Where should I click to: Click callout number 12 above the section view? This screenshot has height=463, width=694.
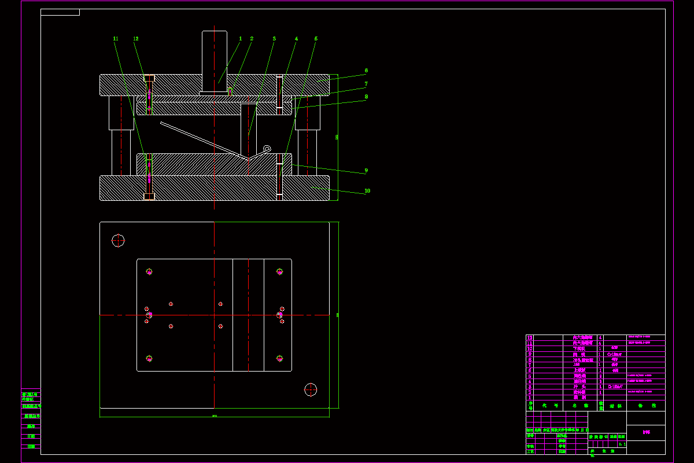136,39
